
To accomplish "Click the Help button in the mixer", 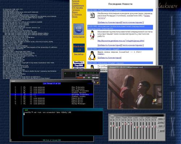I will tap(161, 119).
